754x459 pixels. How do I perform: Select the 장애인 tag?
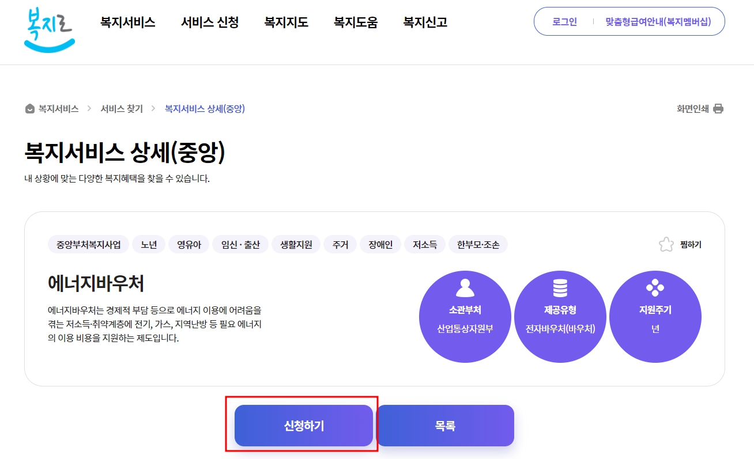pos(380,245)
